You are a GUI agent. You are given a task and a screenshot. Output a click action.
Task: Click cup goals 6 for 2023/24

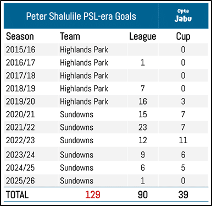click(x=183, y=155)
